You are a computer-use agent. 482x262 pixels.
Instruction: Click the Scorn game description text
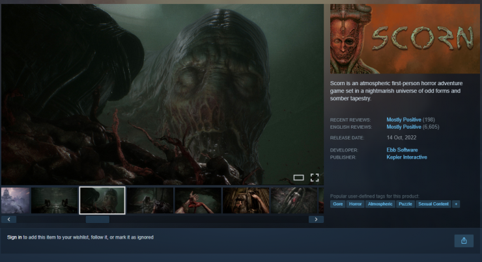(396, 91)
